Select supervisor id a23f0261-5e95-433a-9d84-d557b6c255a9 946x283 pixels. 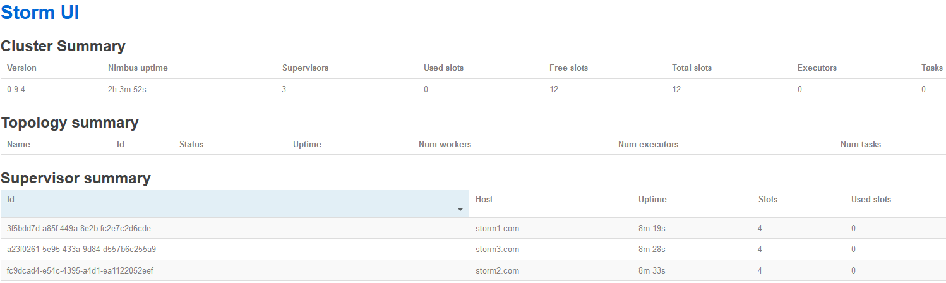tap(81, 249)
